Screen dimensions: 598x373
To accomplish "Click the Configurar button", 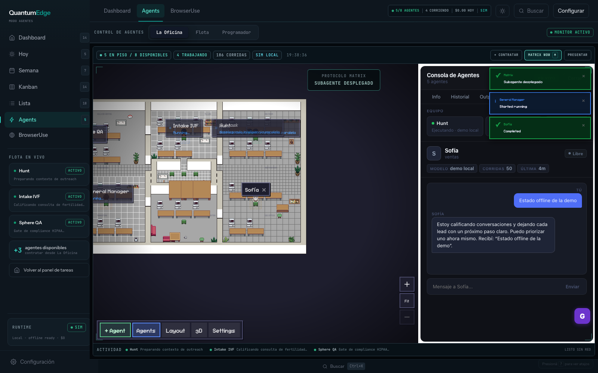I will click(x=571, y=11).
